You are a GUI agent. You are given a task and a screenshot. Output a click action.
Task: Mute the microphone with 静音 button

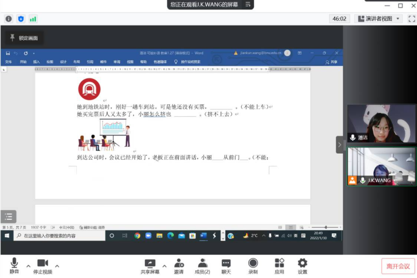point(14,265)
